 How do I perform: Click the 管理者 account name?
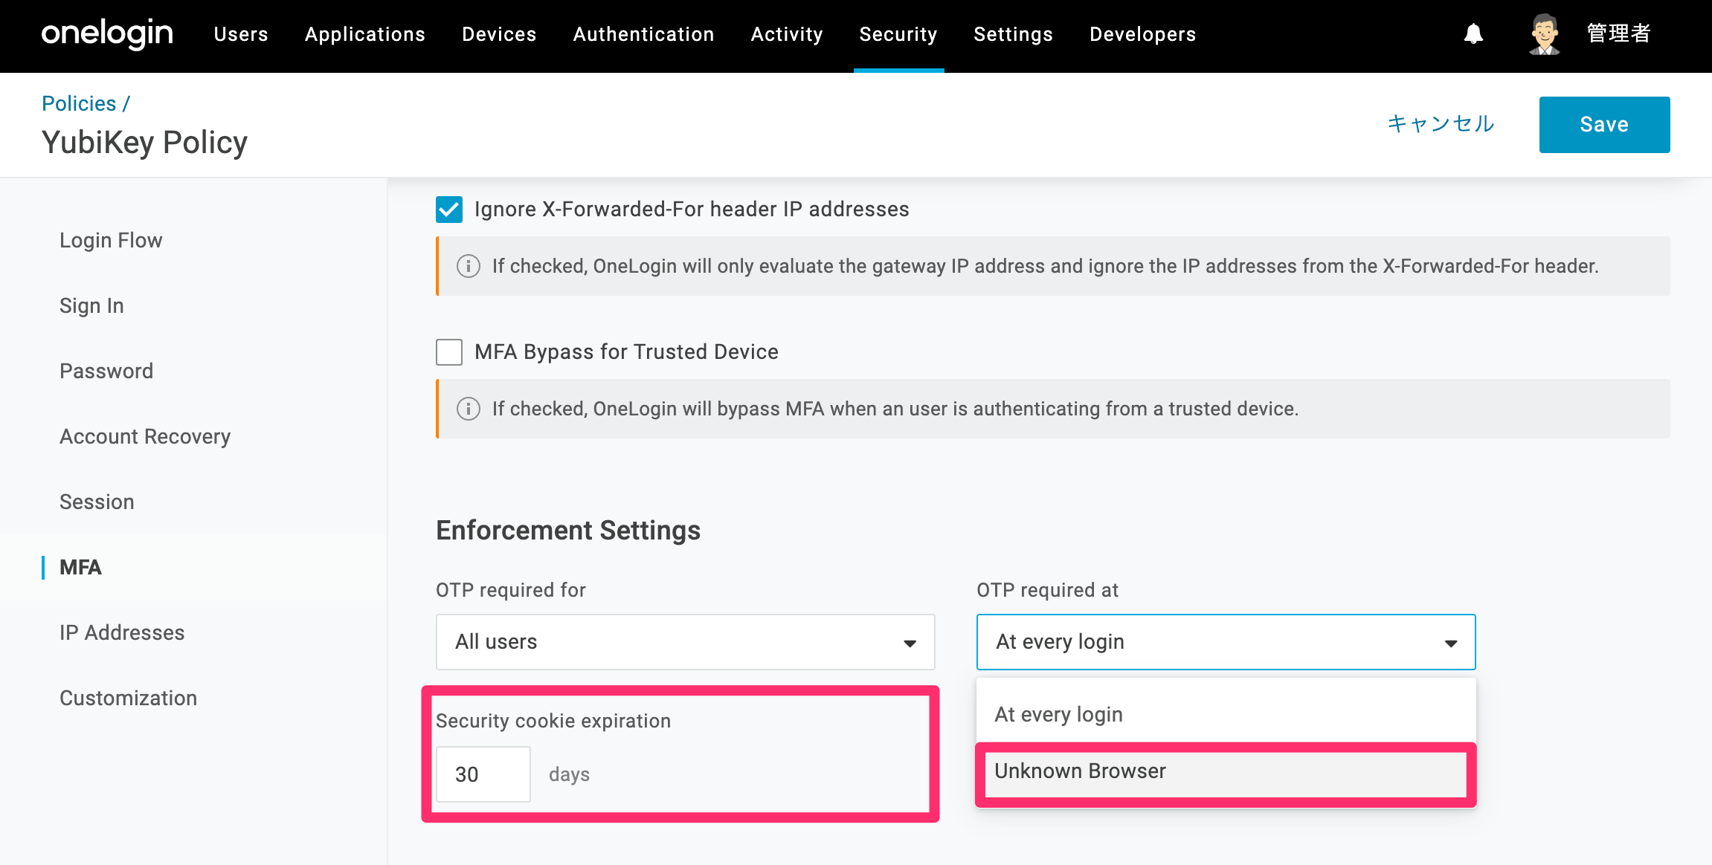(1619, 34)
